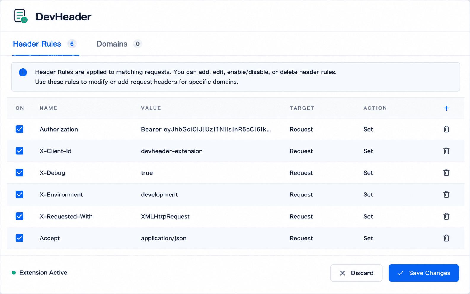Open Set action for X-Requested-With rule
The height and width of the screenshot is (294, 470).
point(368,216)
